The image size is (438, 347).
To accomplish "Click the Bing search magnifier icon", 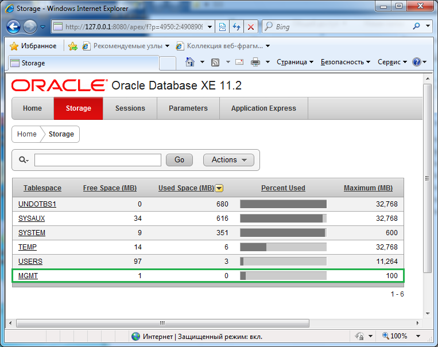I will (416, 26).
